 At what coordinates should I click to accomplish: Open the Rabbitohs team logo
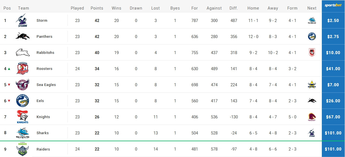coord(23,52)
